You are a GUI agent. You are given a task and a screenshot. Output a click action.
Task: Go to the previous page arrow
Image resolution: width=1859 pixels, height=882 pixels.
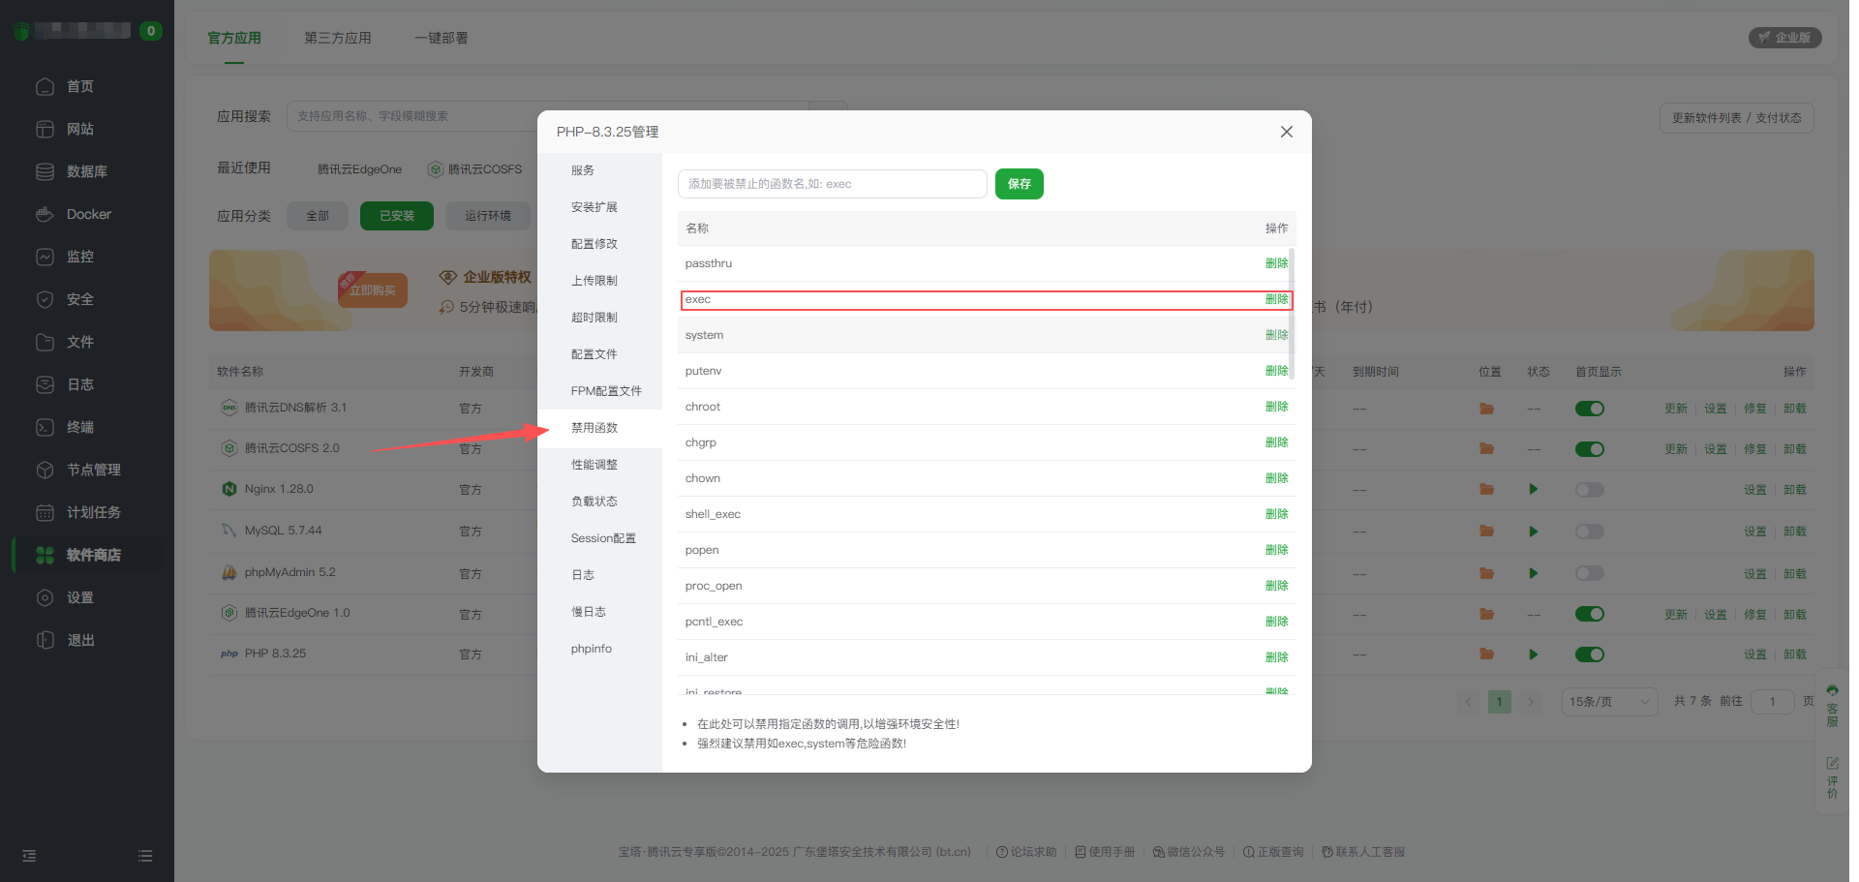[1469, 702]
